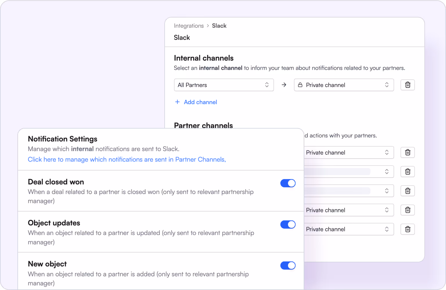The height and width of the screenshot is (290, 446).
Task: Go to Integrations in the breadcrumb
Action: 189,26
